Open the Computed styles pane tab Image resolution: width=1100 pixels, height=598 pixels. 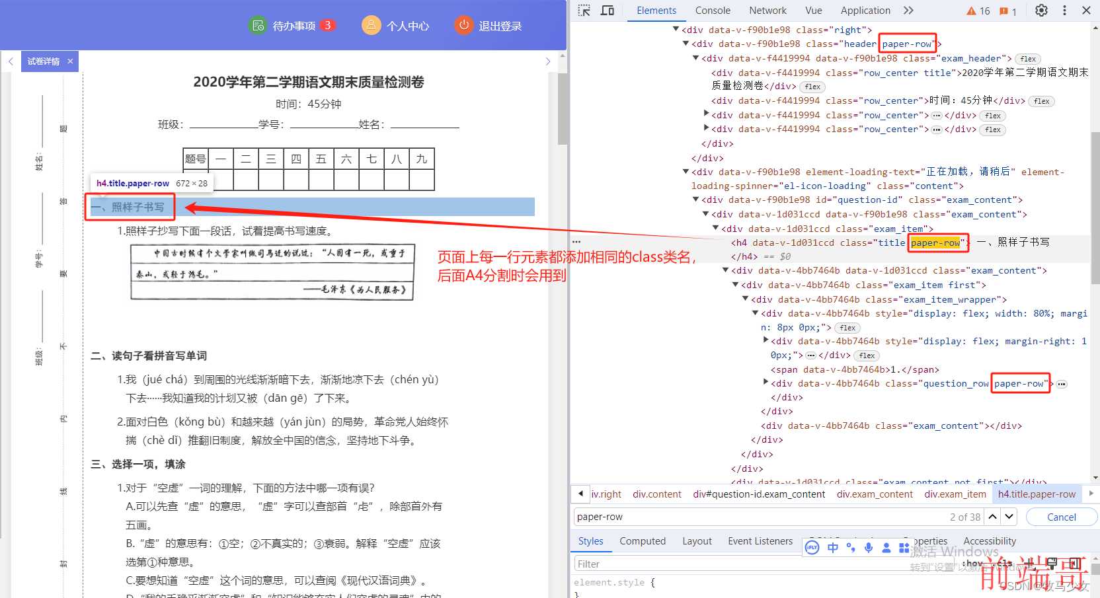[643, 541]
